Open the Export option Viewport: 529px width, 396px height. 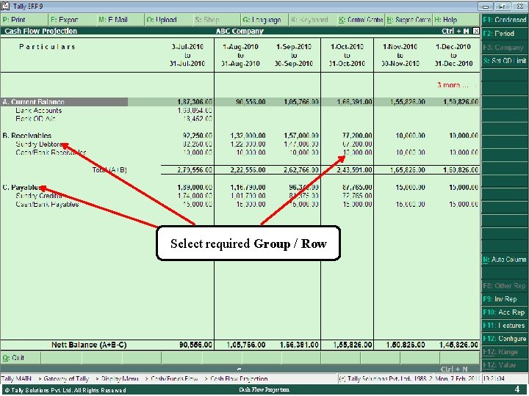point(73,20)
